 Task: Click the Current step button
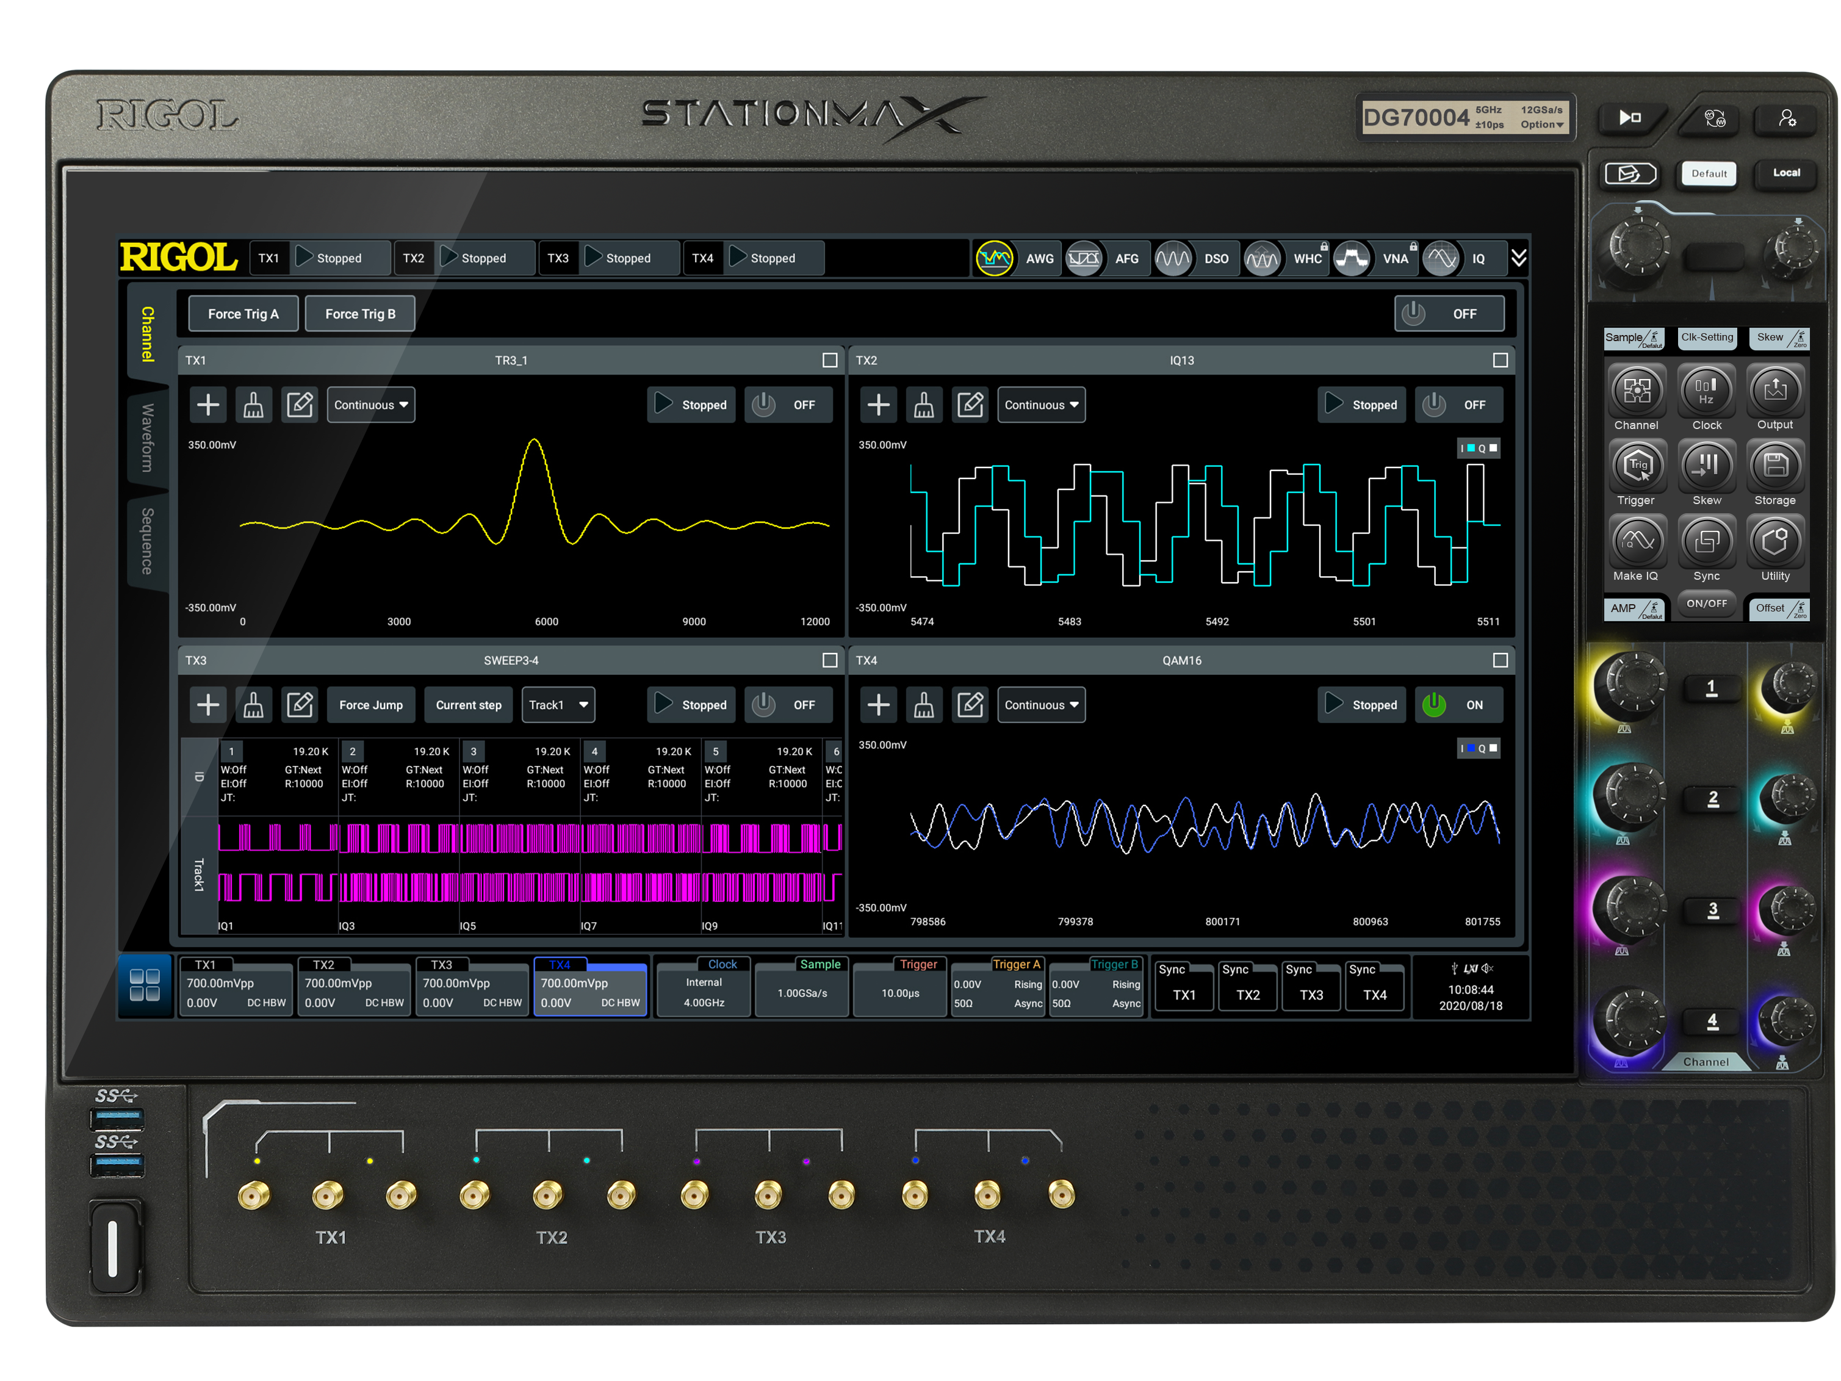(x=469, y=705)
